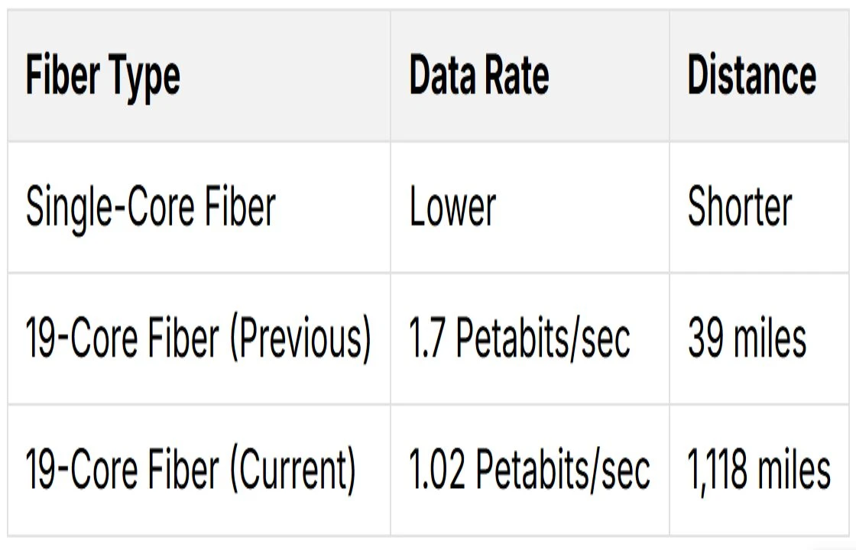
Task: Click the Fiber Type column header
Action: [x=199, y=76]
